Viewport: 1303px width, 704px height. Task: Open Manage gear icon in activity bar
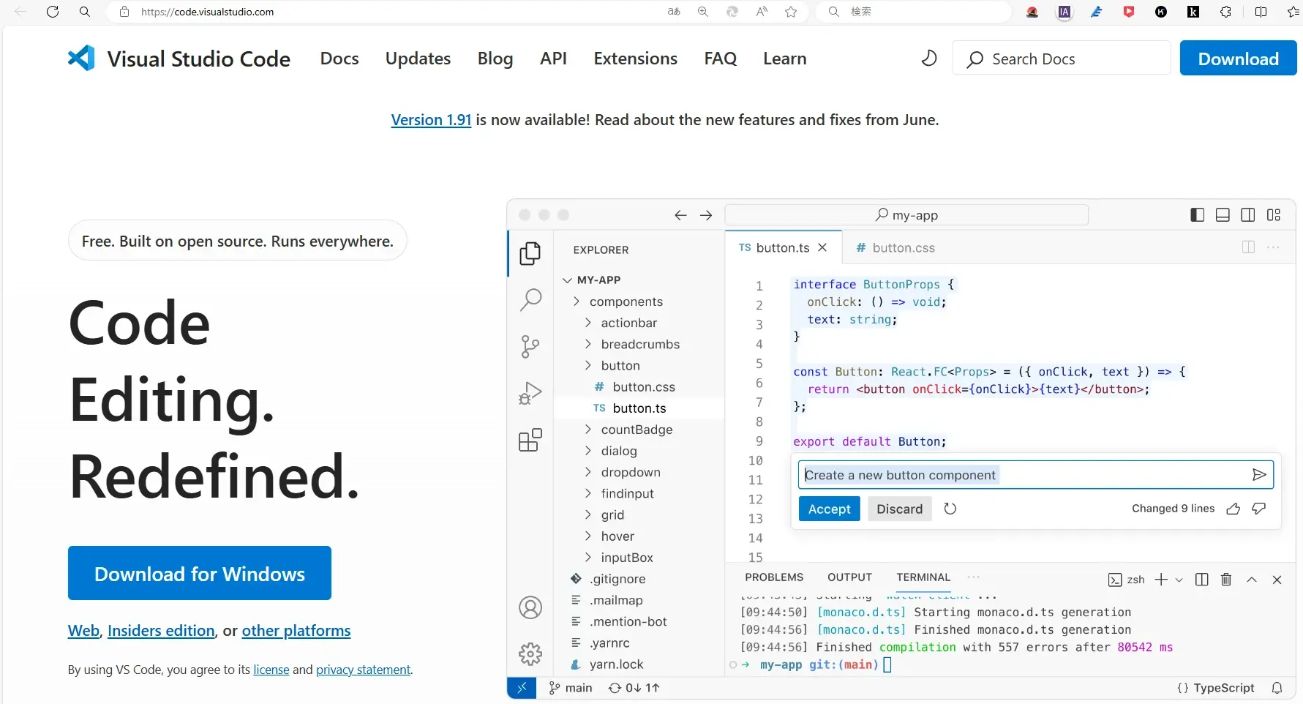pos(530,654)
